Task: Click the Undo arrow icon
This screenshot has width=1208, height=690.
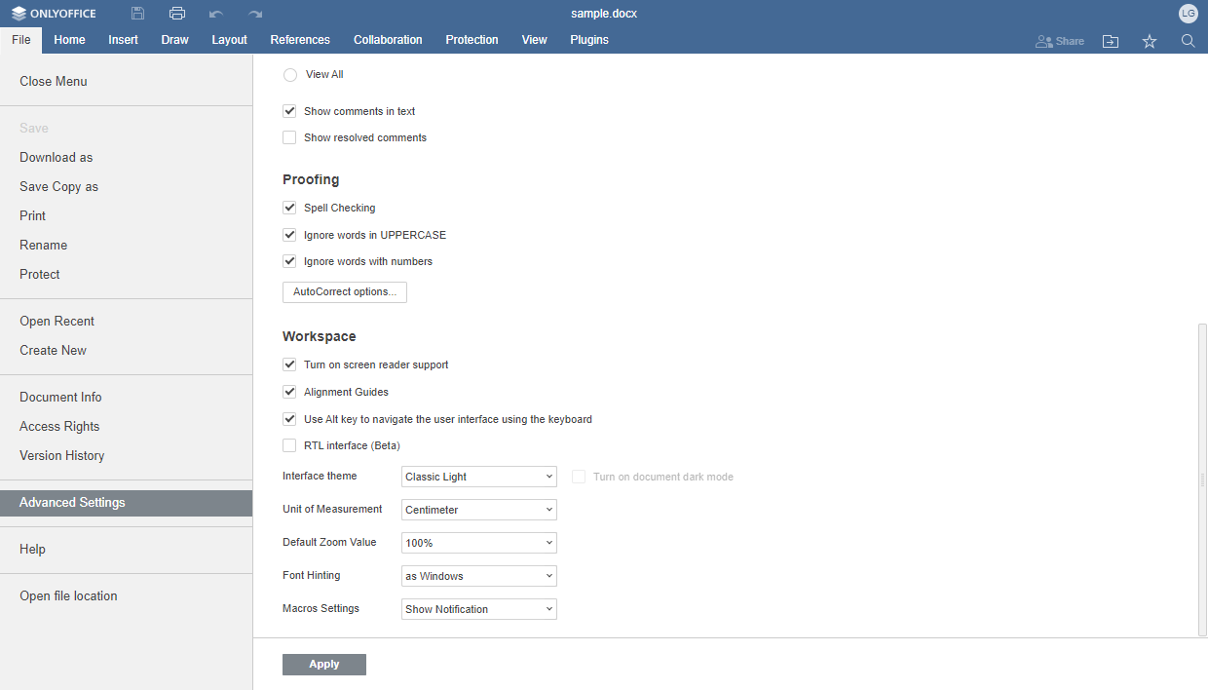Action: [x=215, y=14]
